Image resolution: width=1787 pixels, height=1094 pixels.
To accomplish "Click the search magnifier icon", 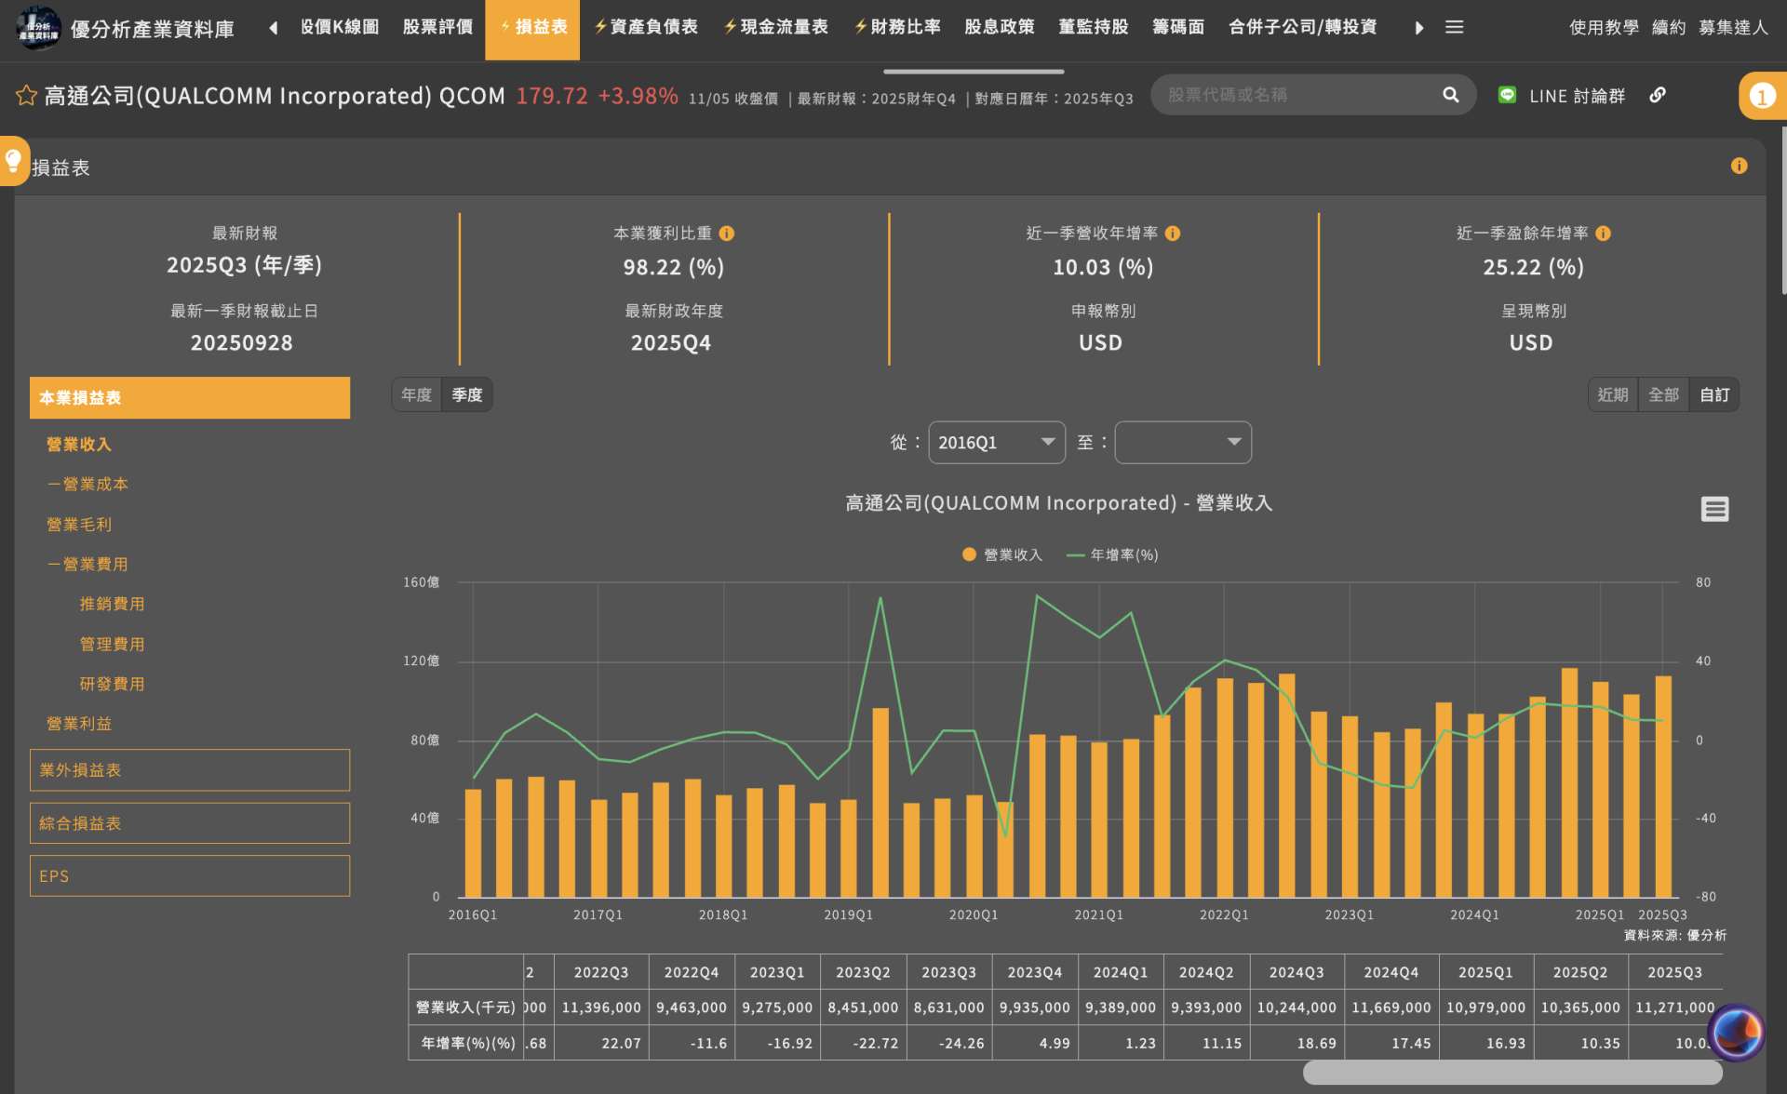I will coord(1450,95).
